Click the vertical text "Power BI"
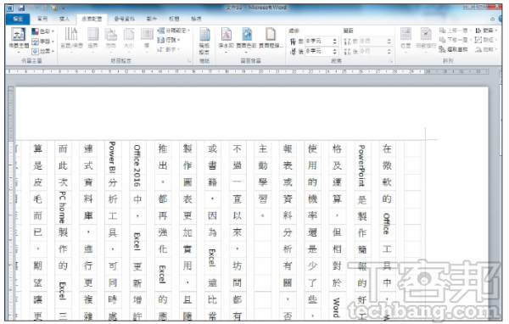The width and height of the screenshot is (509, 324). click(x=112, y=157)
